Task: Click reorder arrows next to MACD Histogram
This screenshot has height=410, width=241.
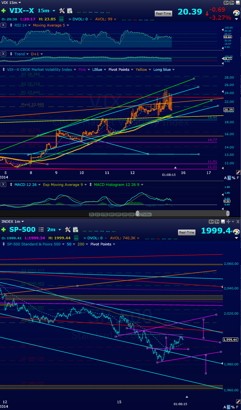Action: 91,185
